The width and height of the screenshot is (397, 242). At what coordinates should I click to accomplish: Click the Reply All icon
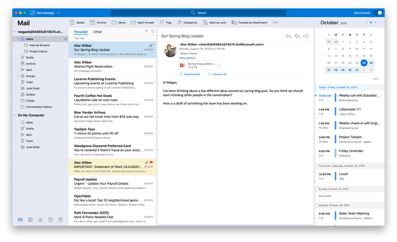(x=297, y=36)
